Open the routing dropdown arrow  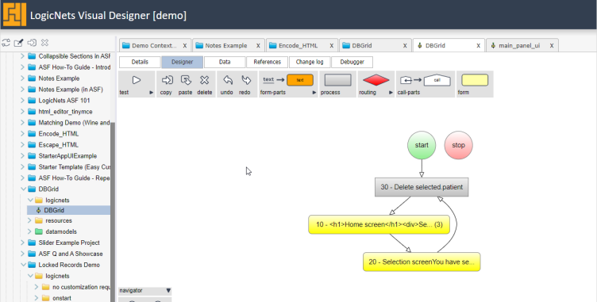click(391, 93)
